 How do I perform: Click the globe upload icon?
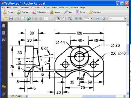(29, 19)
